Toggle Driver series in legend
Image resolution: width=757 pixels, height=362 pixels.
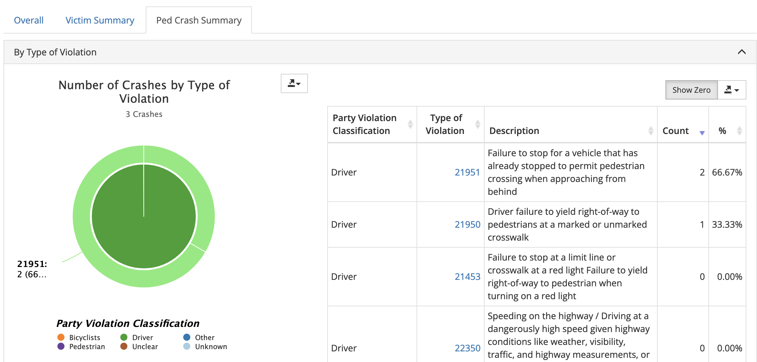[x=142, y=338]
